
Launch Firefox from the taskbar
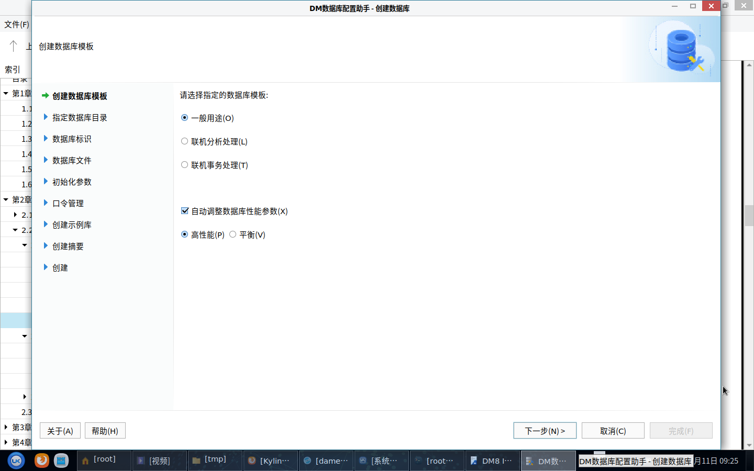pyautogui.click(x=41, y=461)
